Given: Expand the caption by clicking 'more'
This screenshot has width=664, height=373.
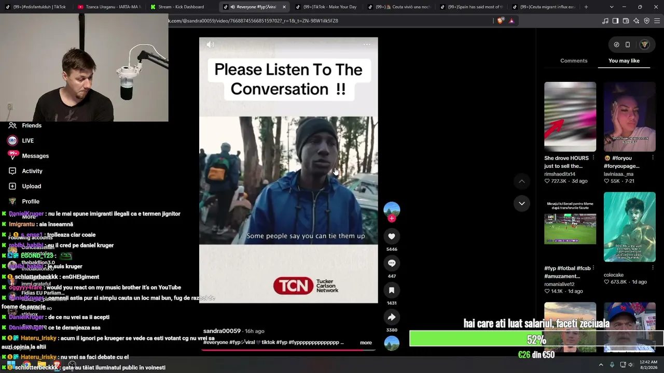Looking at the screenshot, I should click(366, 342).
